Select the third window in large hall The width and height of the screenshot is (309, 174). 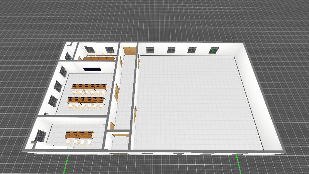point(191,50)
